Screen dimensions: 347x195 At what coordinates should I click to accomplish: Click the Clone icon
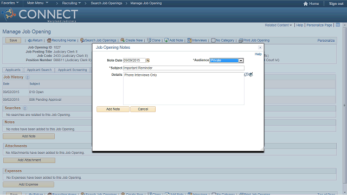(149, 40)
